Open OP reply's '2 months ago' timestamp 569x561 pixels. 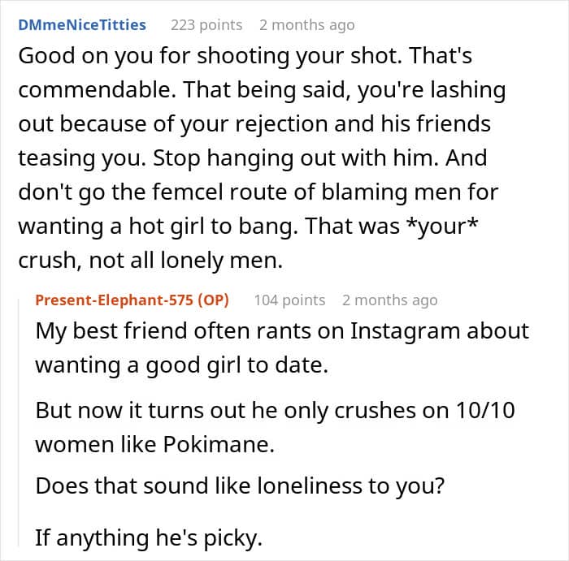coord(389,300)
